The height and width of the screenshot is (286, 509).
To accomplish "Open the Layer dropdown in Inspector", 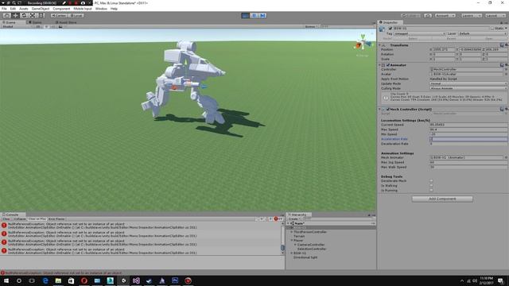I will [x=482, y=33].
